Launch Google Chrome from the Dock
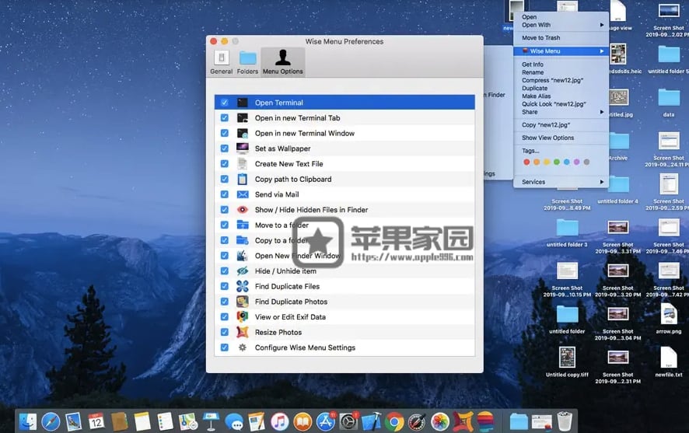Screen dimensions: 689x433 394,422
